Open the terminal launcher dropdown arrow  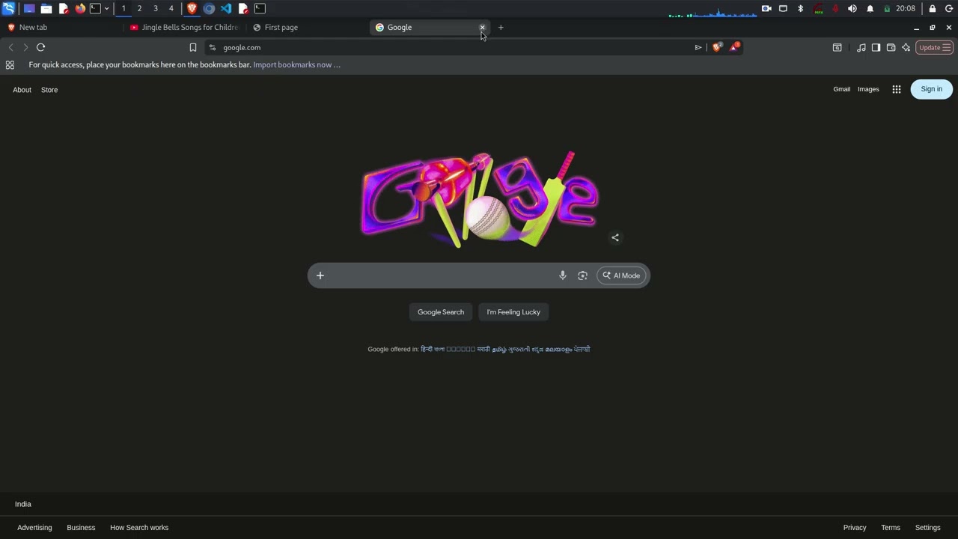107,8
